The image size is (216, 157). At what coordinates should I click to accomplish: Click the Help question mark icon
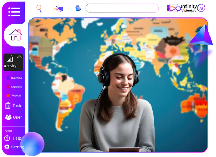point(7,138)
